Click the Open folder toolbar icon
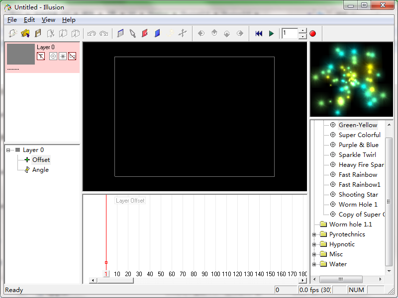This screenshot has width=398, height=298. point(25,33)
